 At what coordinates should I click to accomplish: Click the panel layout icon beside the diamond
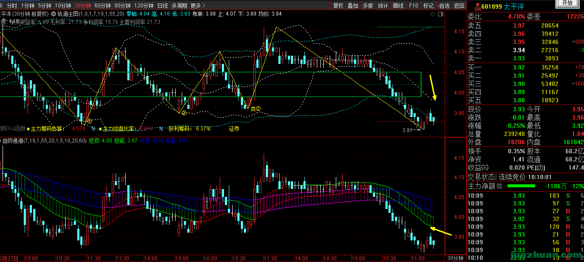tap(440, 14)
